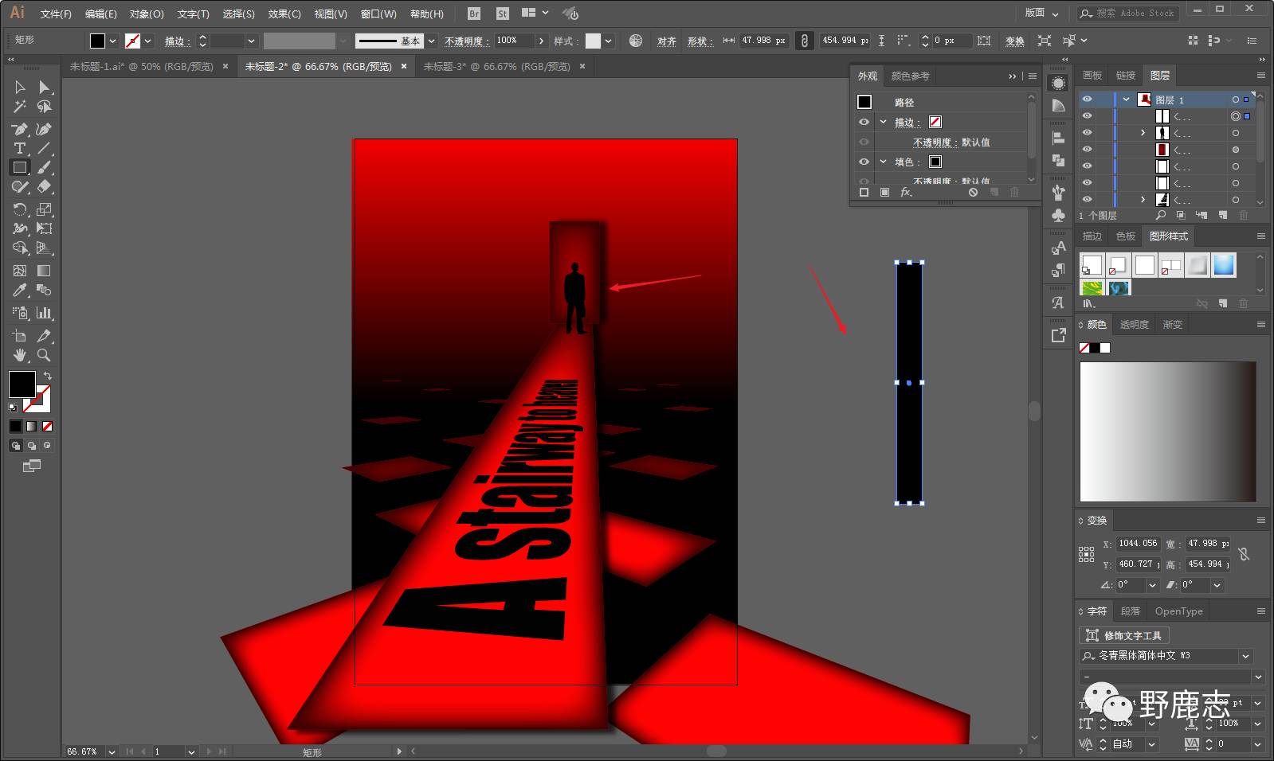Open the opacity 100% dropdown arrow
1274x761 pixels.
541,41
